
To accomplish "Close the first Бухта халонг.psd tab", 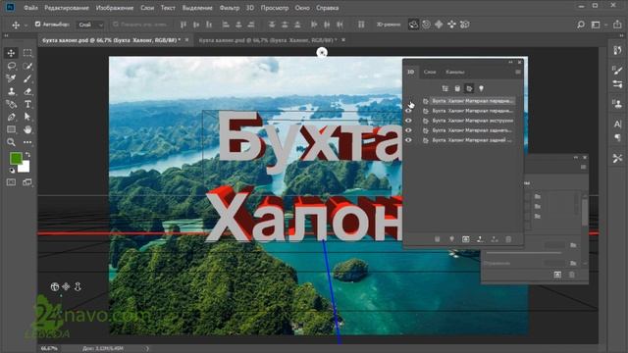I will (x=186, y=40).
